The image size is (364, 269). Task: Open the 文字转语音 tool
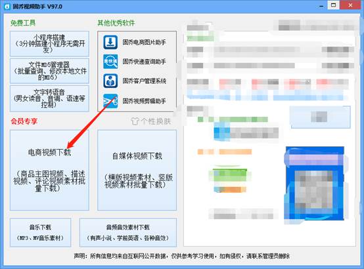click(x=49, y=98)
